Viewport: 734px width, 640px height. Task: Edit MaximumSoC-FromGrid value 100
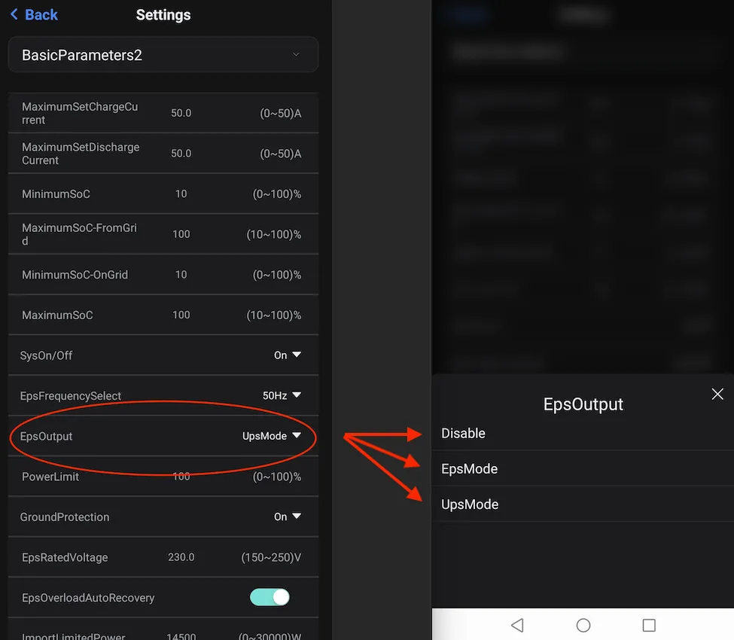[x=181, y=234]
